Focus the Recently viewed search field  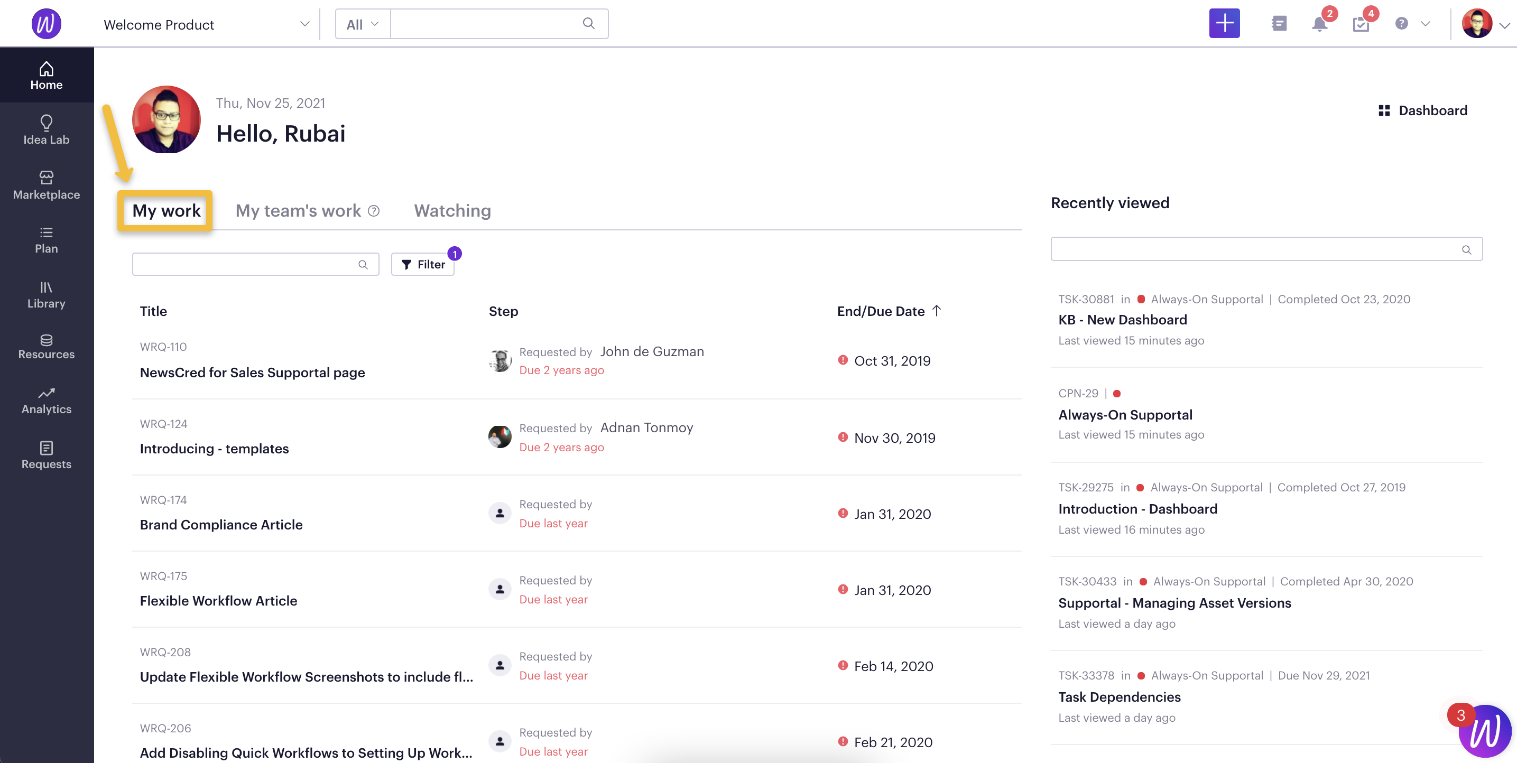pyautogui.click(x=1266, y=249)
